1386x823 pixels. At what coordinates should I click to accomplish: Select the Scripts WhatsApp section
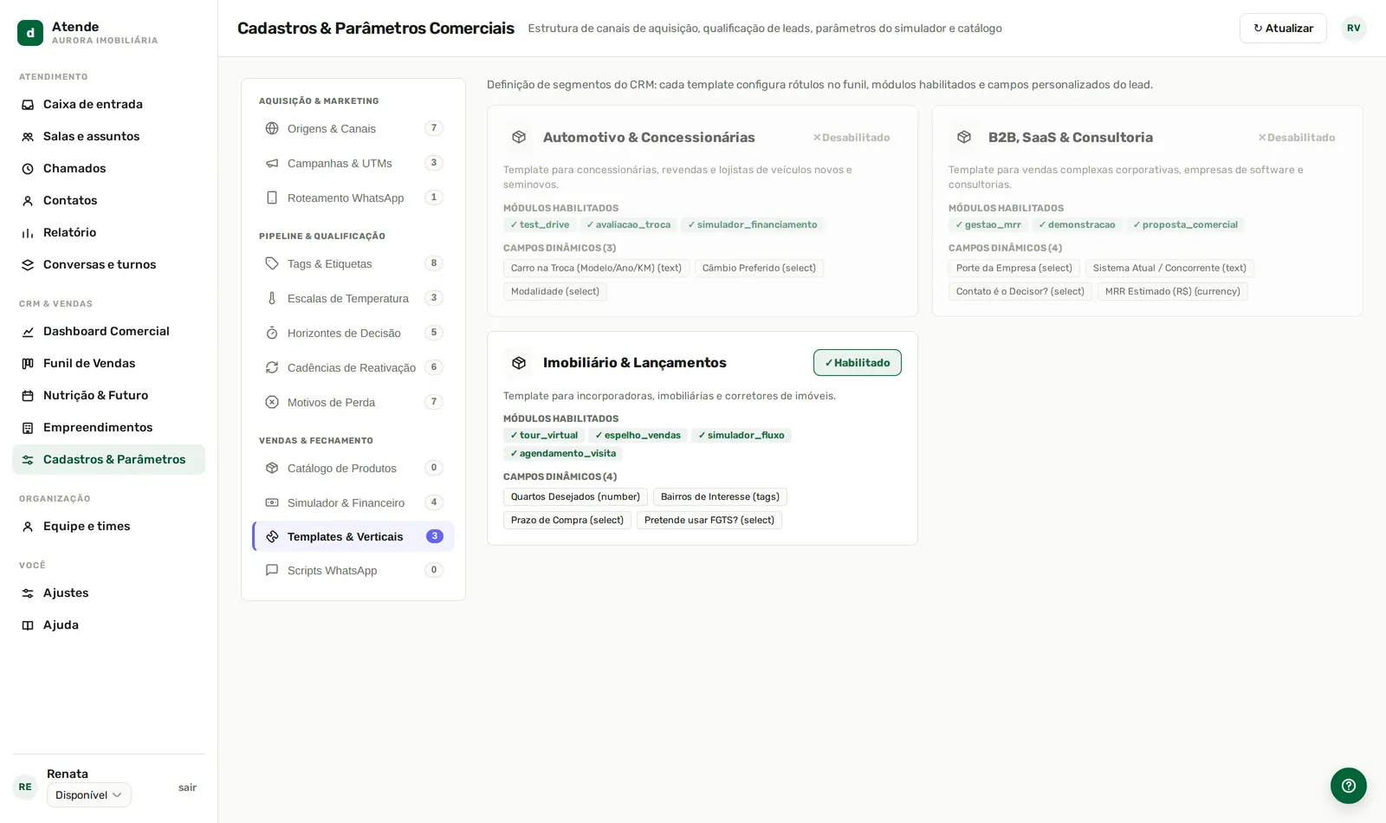pos(353,570)
